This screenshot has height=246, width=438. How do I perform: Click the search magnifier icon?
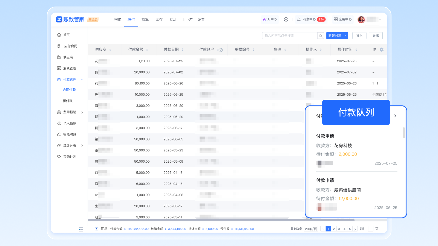click(321, 36)
